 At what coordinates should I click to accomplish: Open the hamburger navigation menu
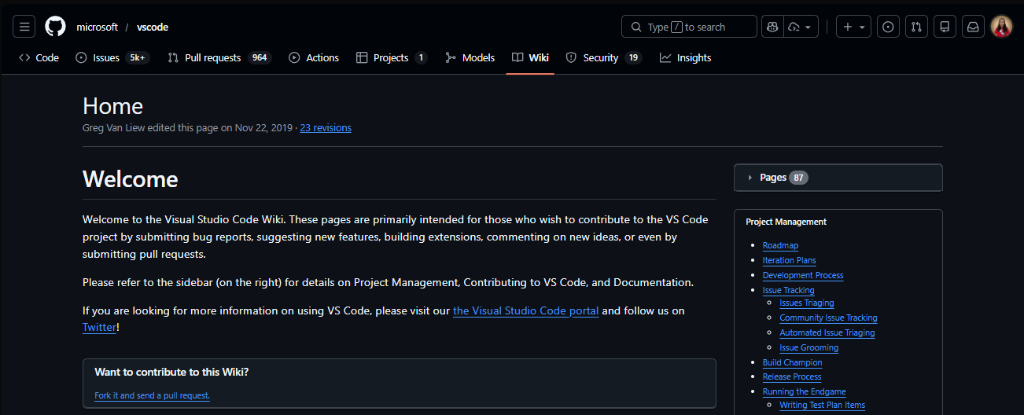click(25, 27)
